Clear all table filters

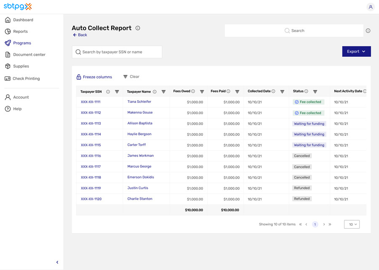(x=131, y=77)
